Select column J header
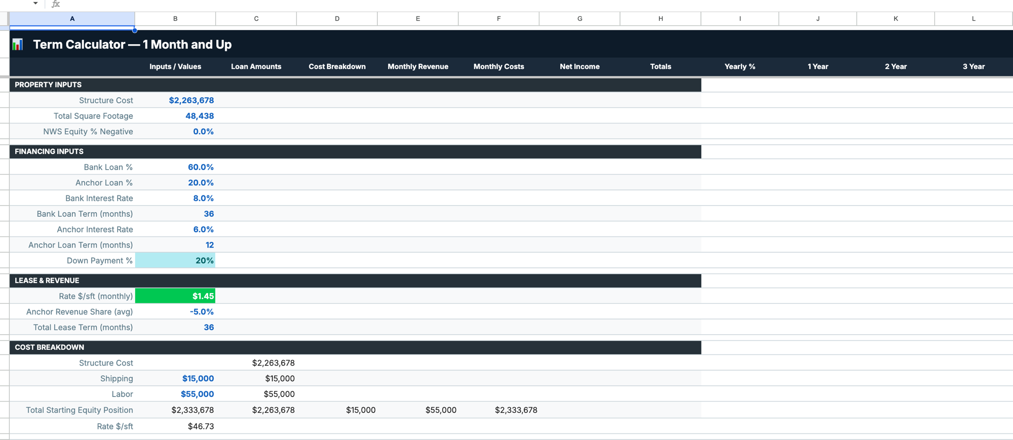 818,19
